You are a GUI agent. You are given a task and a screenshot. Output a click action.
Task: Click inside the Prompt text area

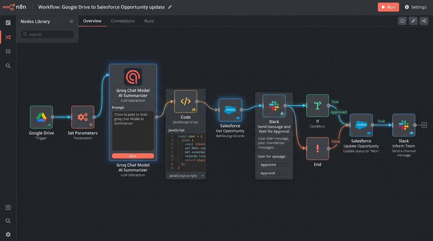(x=133, y=131)
